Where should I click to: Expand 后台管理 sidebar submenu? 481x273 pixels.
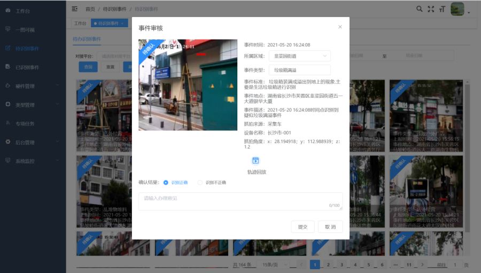(x=32, y=142)
